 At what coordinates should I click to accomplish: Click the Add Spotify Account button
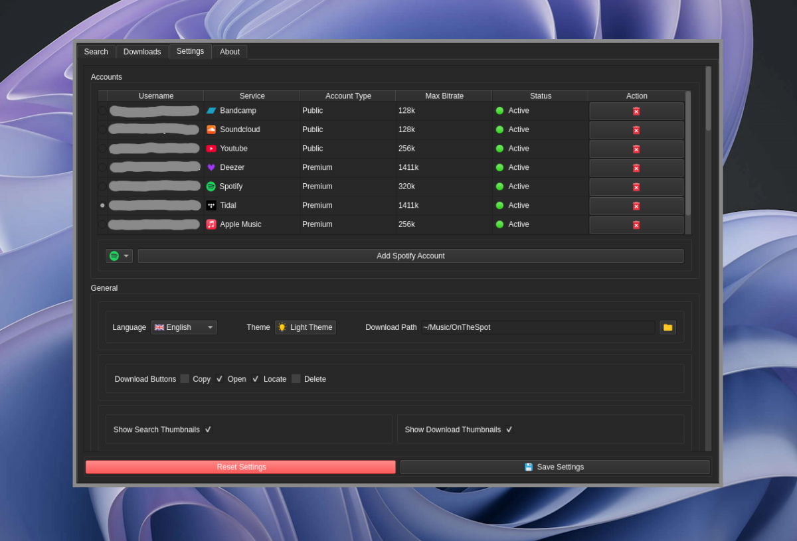[410, 256]
